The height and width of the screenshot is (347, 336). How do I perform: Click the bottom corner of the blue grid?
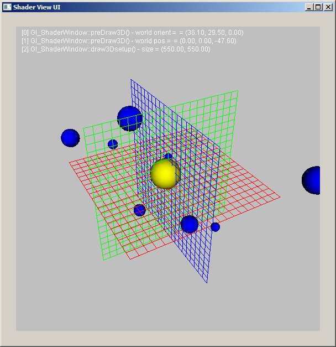click(207, 283)
